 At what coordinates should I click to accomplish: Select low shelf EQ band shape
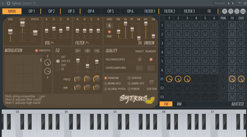(78, 51)
